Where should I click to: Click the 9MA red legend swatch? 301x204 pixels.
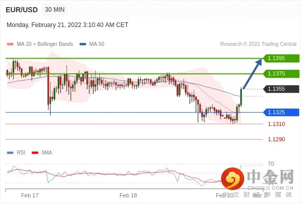pyautogui.click(x=35, y=153)
